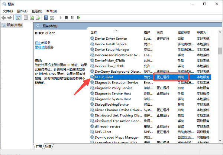Click the Start service play icon

point(61,17)
